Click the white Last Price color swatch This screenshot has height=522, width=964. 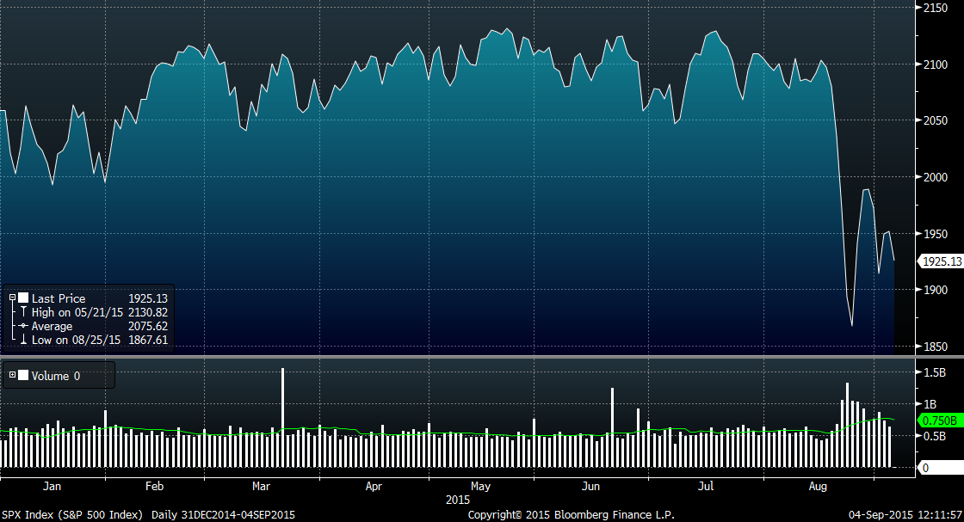[23, 298]
